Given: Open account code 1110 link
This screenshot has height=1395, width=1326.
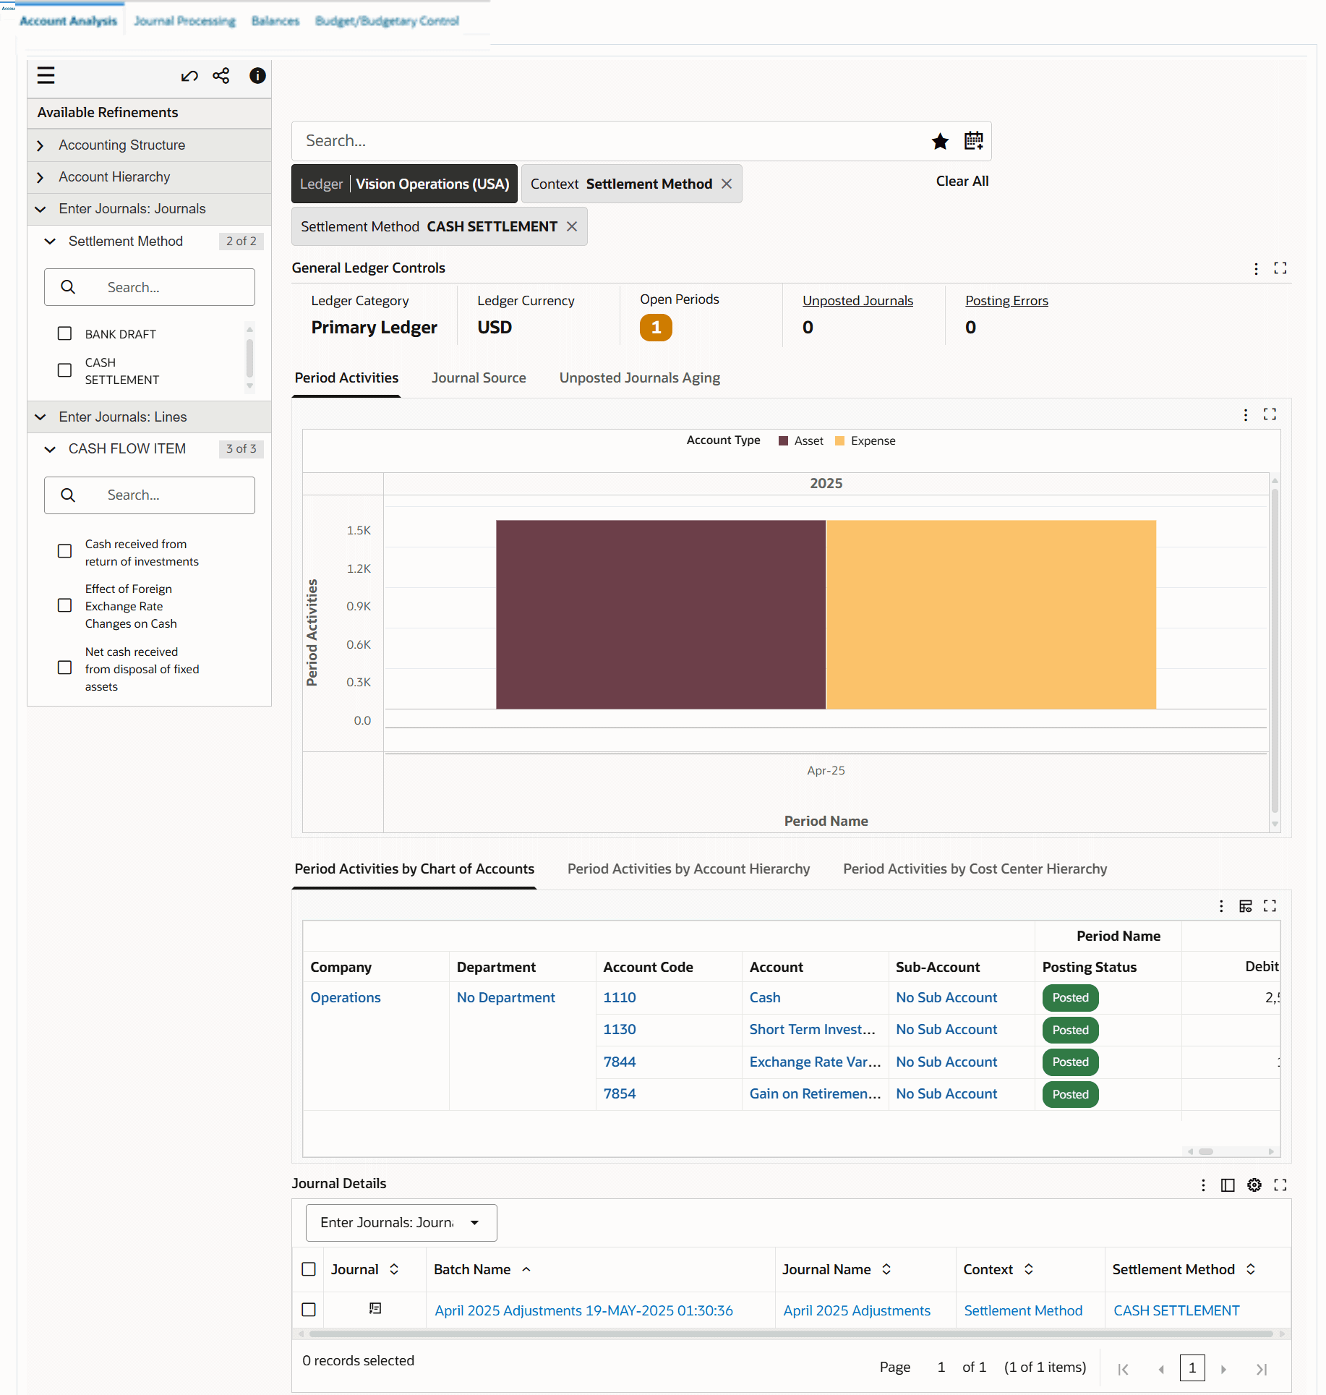Looking at the screenshot, I should point(620,998).
